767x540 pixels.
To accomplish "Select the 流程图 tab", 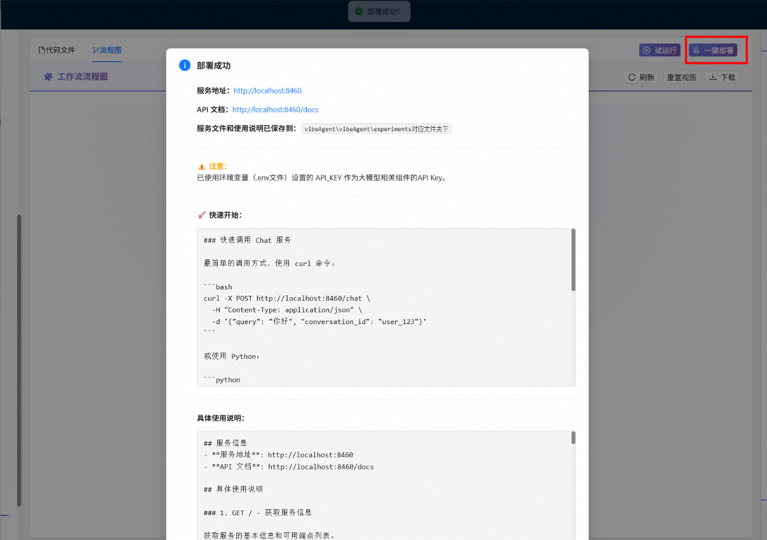I will [x=107, y=50].
